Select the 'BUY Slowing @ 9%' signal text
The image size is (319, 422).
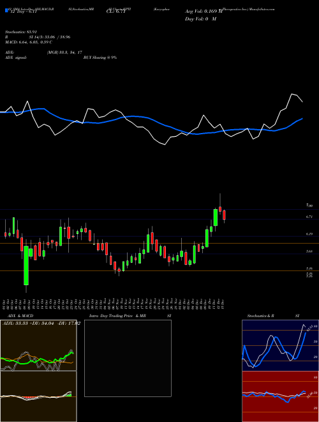pyautogui.click(x=100, y=58)
